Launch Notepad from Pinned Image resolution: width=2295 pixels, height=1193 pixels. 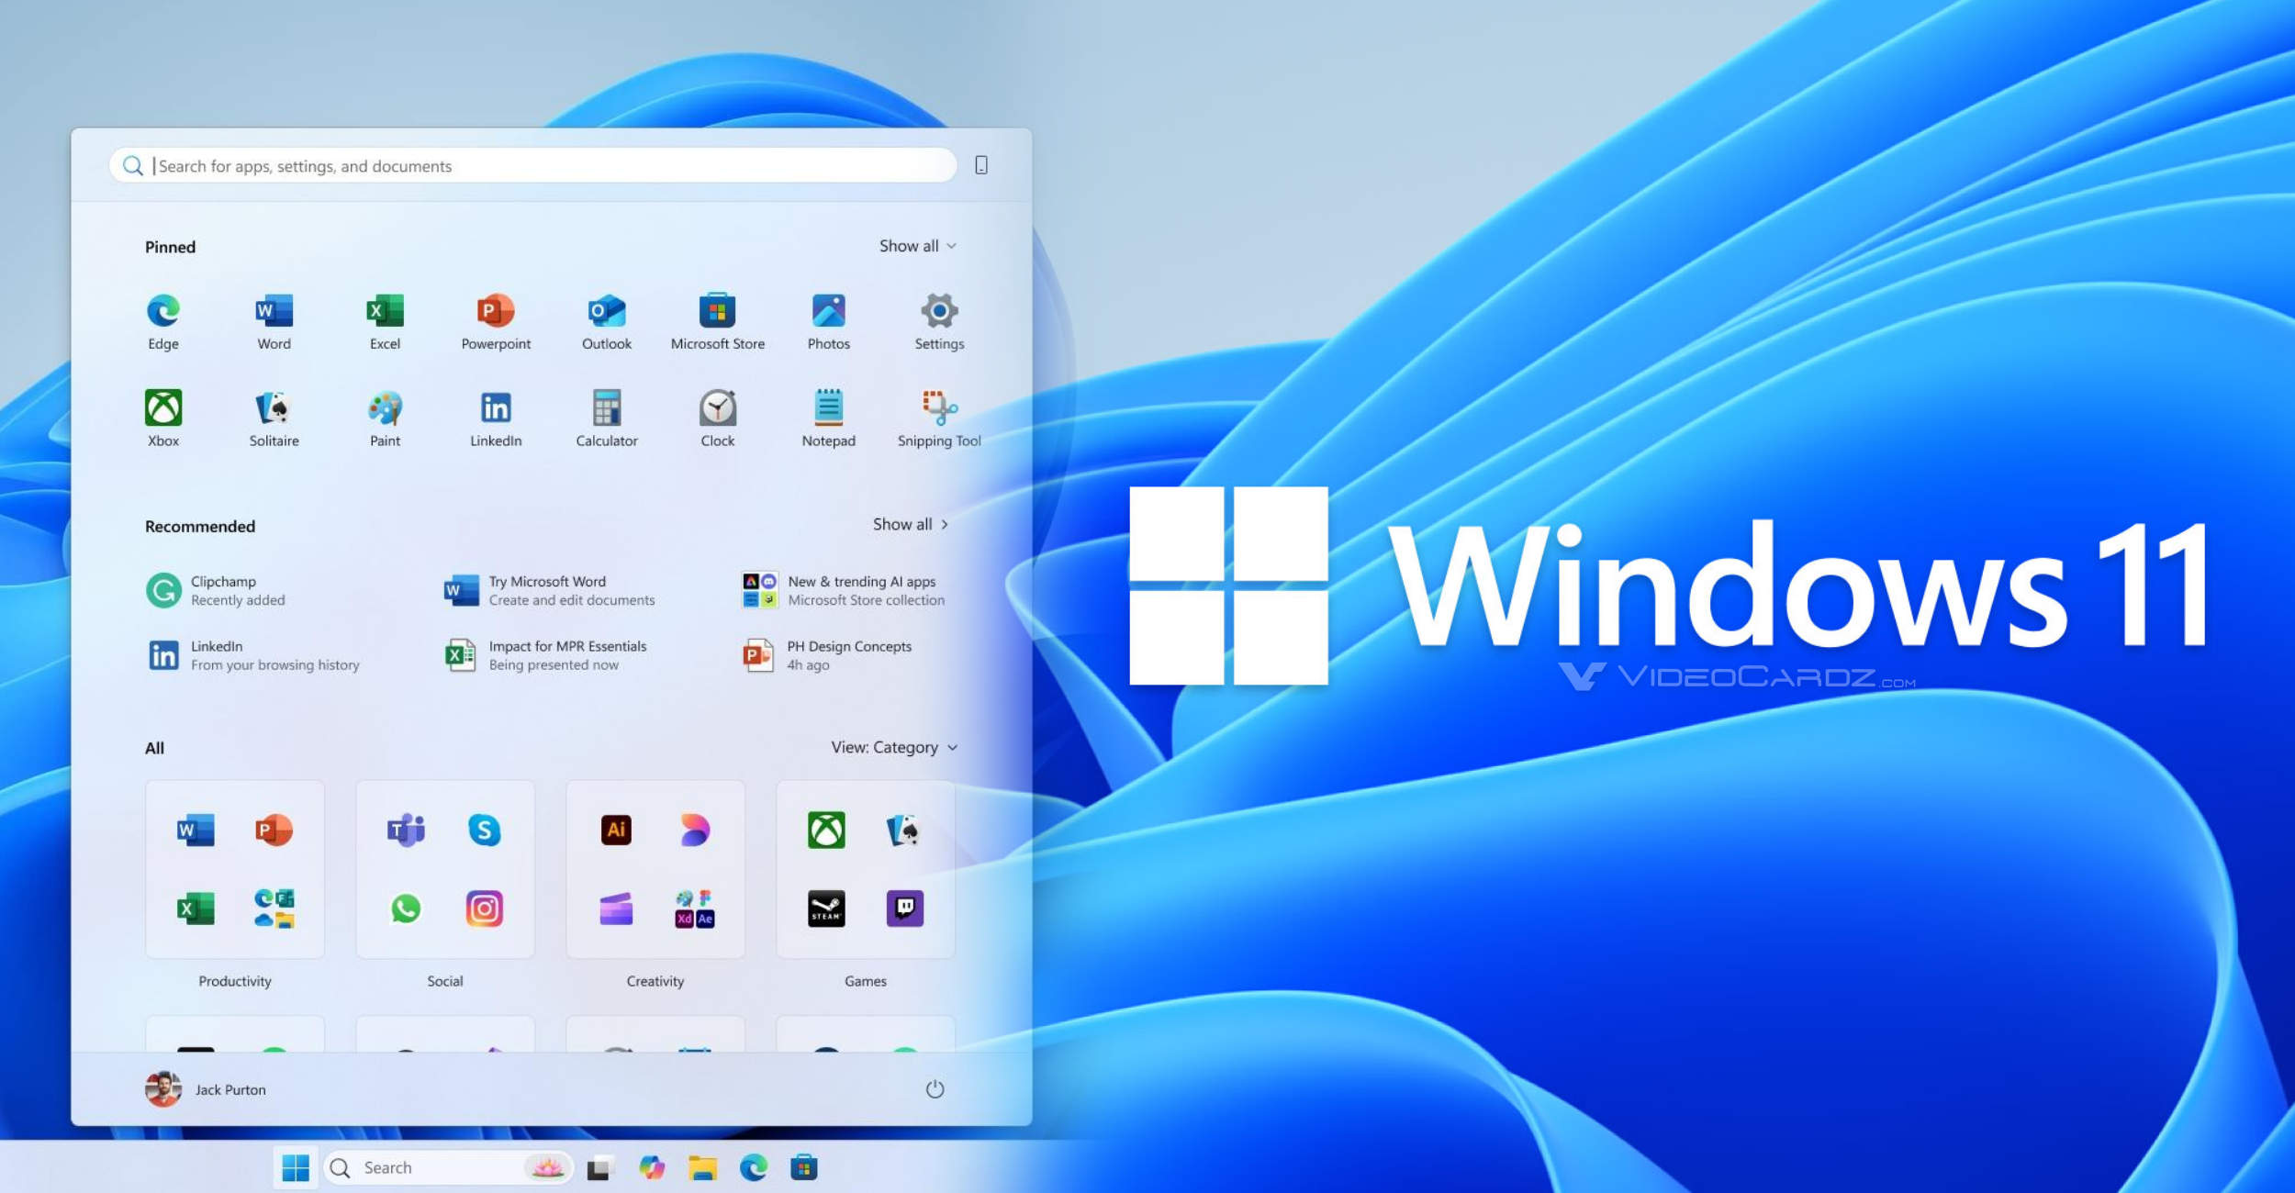pos(829,418)
